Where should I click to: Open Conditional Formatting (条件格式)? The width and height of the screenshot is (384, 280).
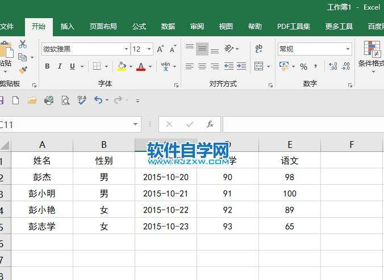372,57
